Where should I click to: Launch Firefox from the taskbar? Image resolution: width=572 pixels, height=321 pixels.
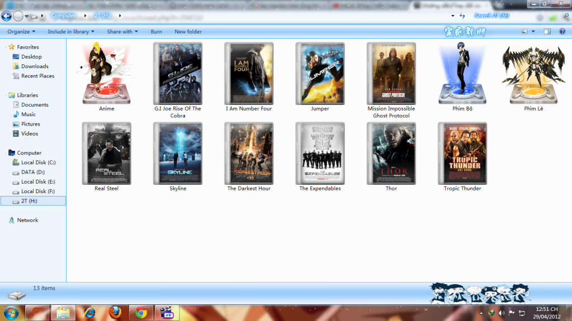pos(115,313)
